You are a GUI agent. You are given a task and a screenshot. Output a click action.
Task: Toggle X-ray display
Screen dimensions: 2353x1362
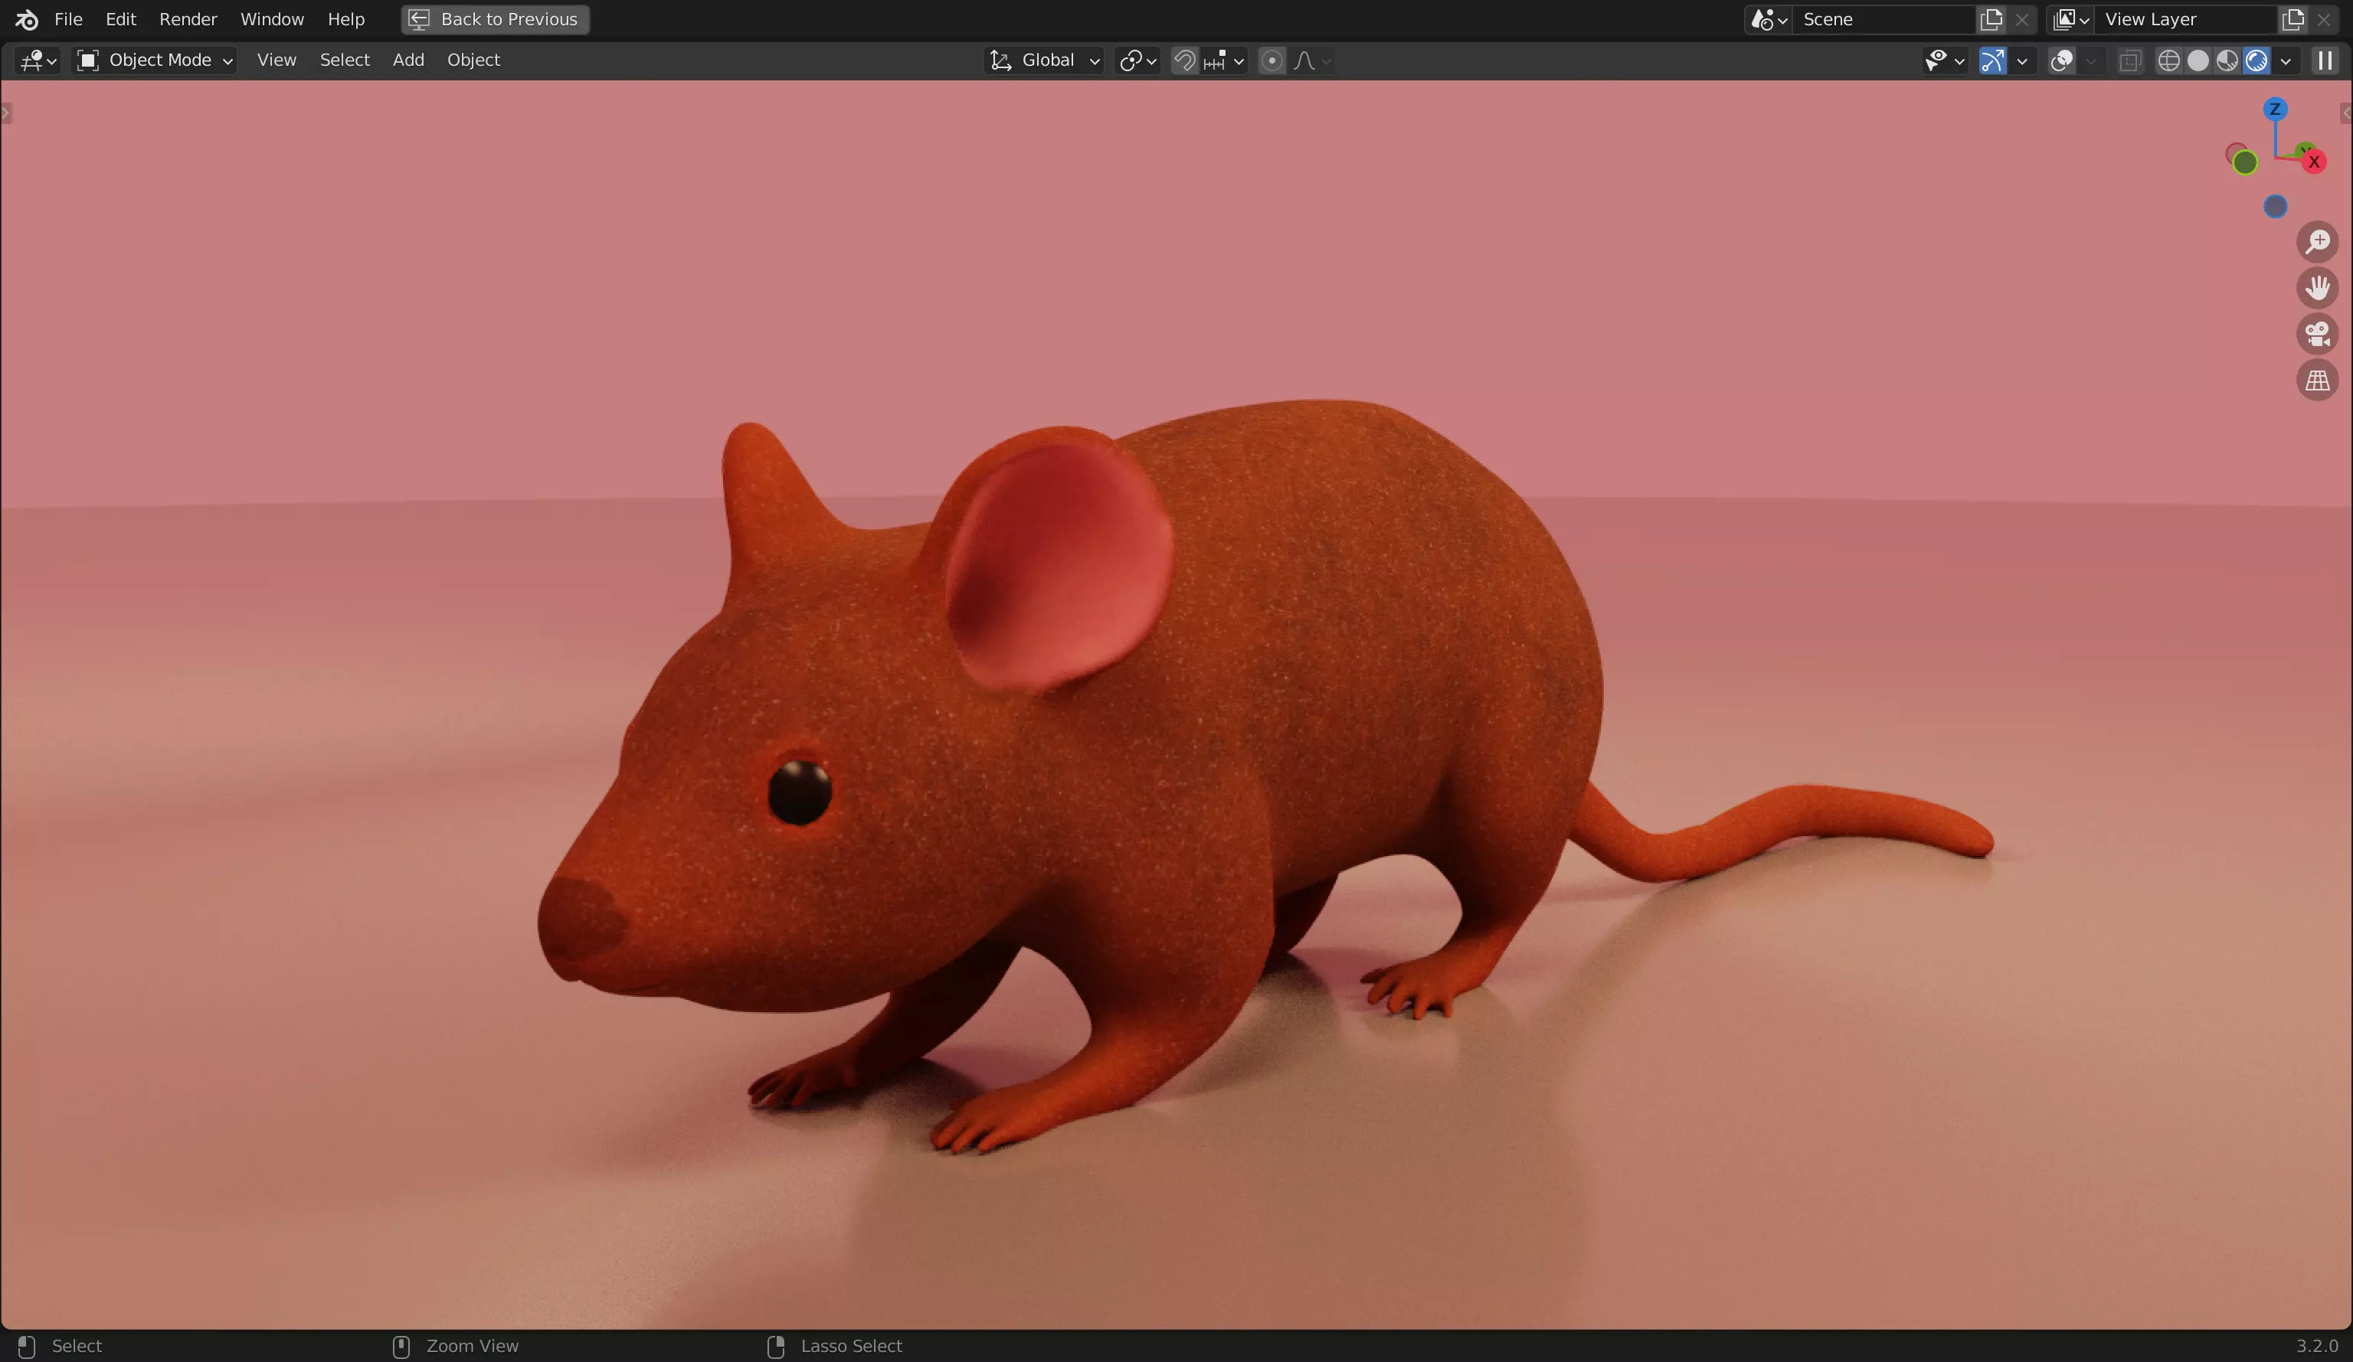point(2129,60)
